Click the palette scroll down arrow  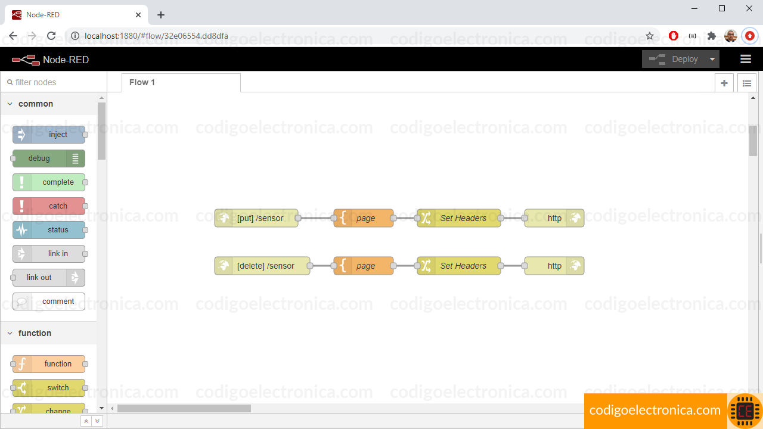click(101, 408)
